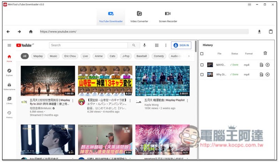279x162 pixels.
Task: Open the 山寺宏一 thumbnail 8:25
Action: [x=105, y=81]
